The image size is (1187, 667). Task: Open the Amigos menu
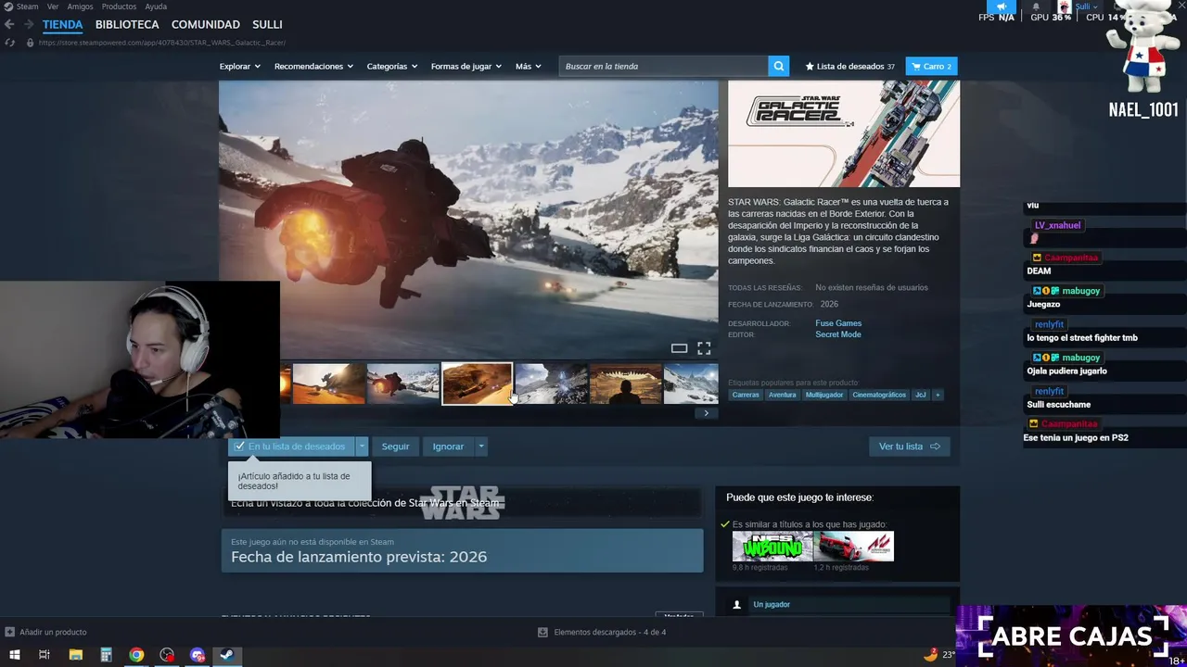pyautogui.click(x=80, y=6)
